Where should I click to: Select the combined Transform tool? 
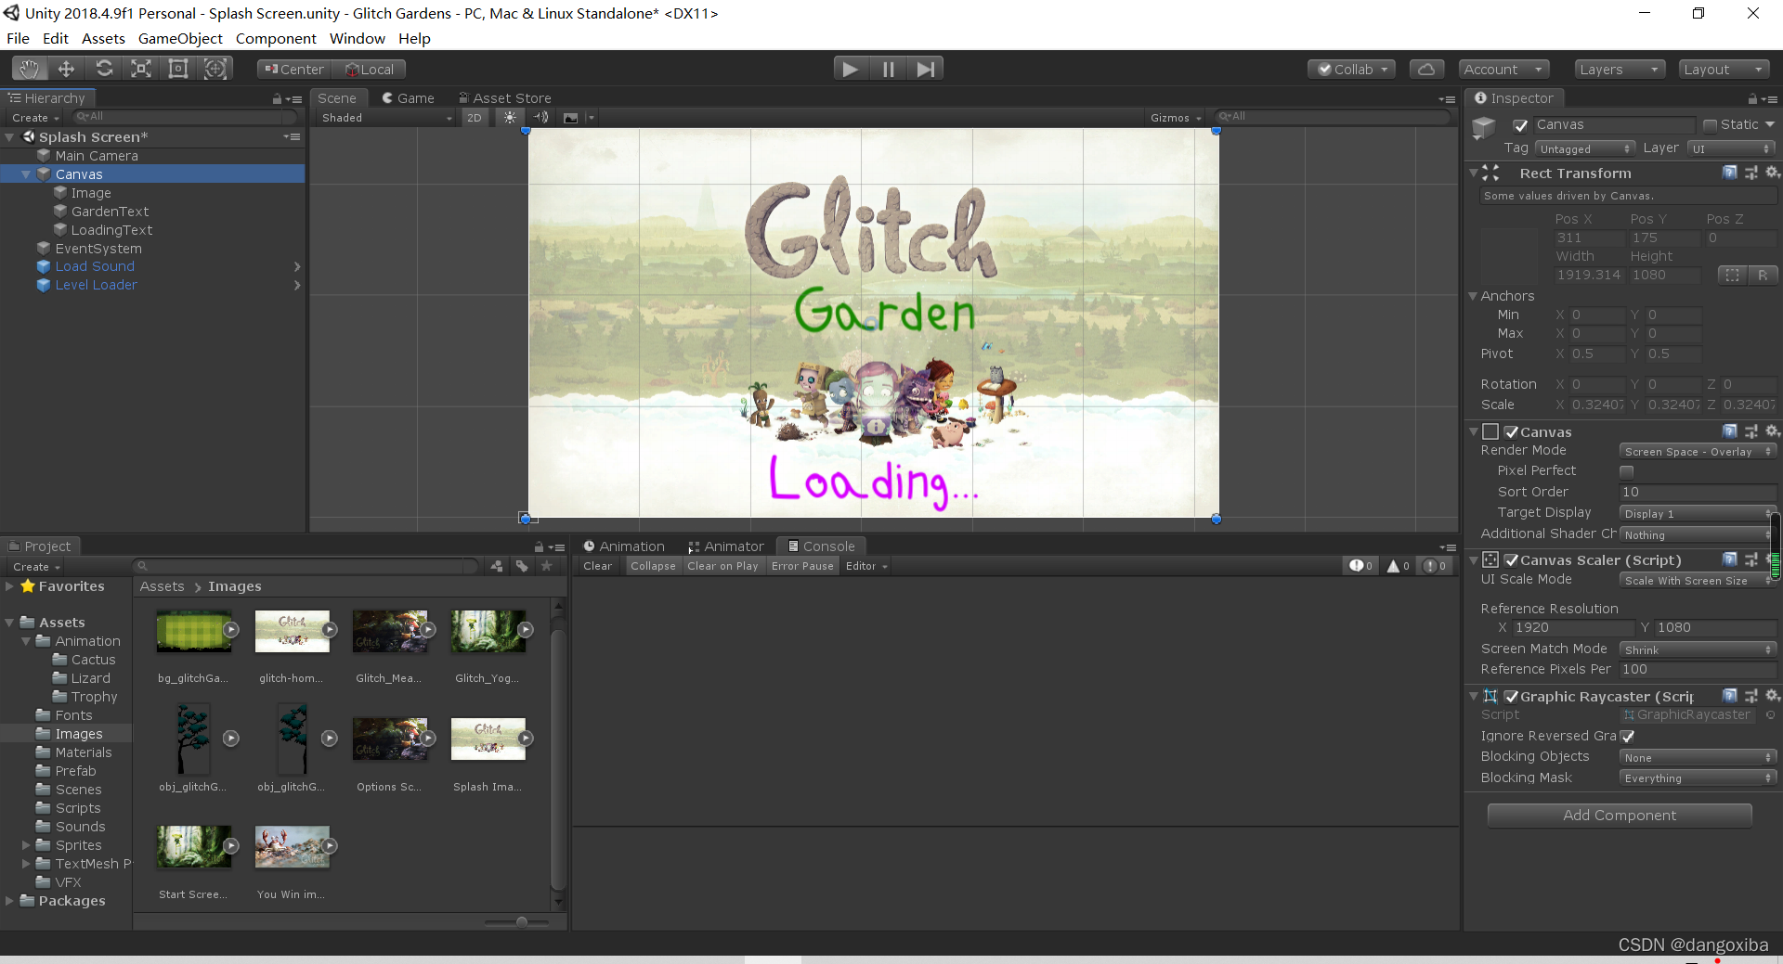click(215, 69)
